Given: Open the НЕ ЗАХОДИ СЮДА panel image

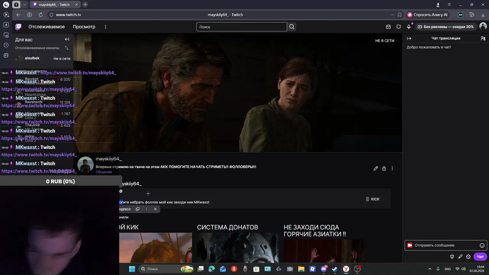Looking at the screenshot, I should (x=324, y=251).
